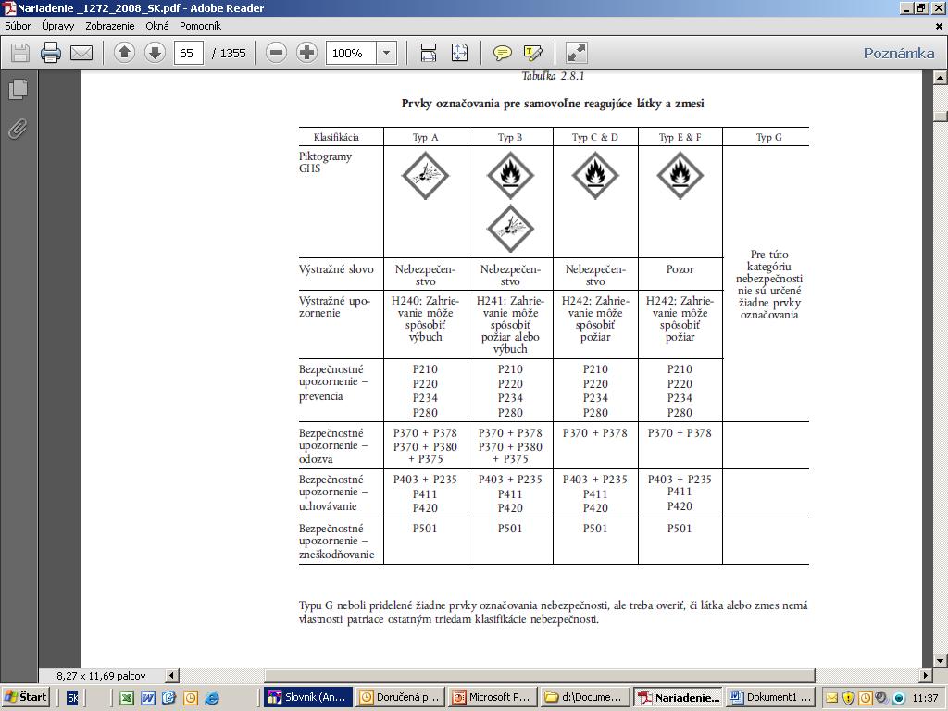Click the page number field showing 65
The width and height of the screenshot is (948, 711).
coord(188,53)
